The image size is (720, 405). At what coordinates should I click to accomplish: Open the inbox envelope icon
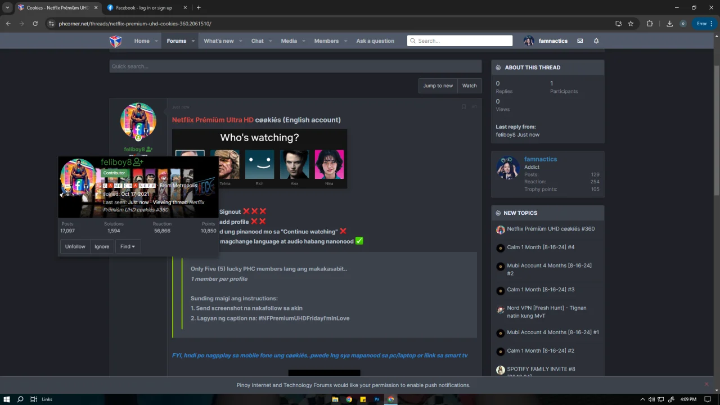click(580, 41)
